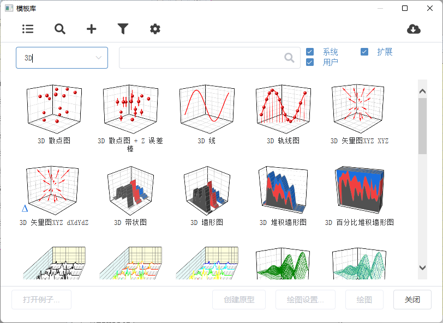The image size is (443, 323).
Task: Click the list view icon in toolbar
Action: pyautogui.click(x=28, y=29)
